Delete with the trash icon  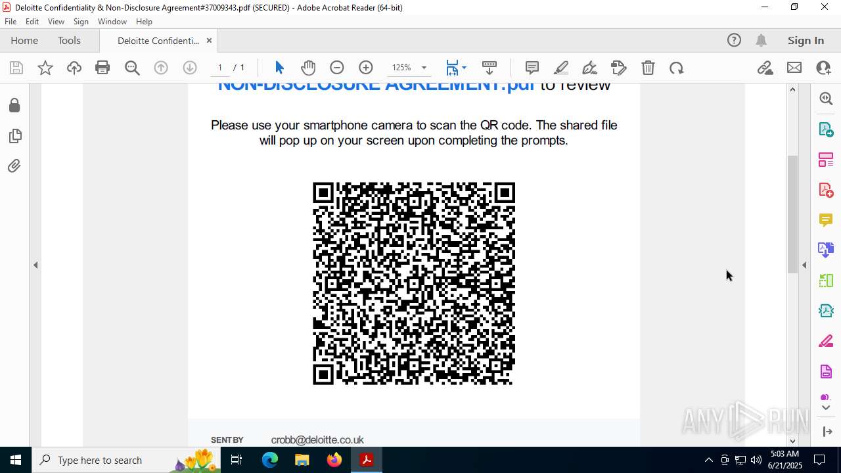click(x=648, y=68)
